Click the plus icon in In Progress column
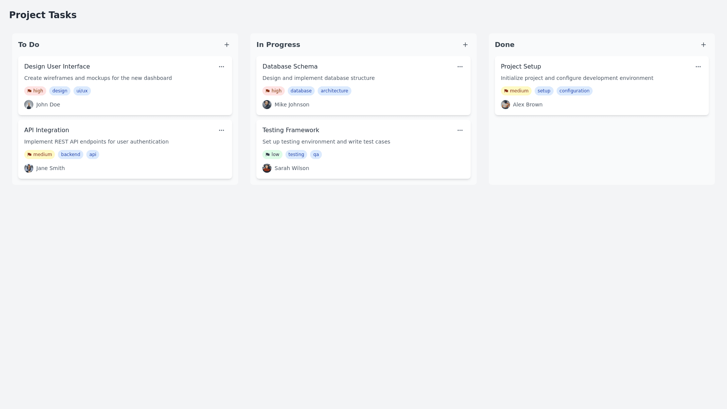727x409 pixels. tap(465, 45)
